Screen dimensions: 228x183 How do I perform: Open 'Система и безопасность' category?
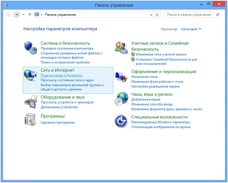pyautogui.click(x=65, y=43)
